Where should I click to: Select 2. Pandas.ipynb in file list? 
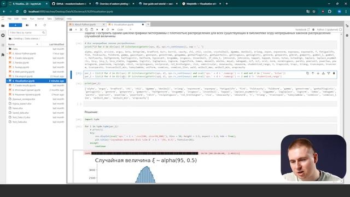click(x=21, y=62)
